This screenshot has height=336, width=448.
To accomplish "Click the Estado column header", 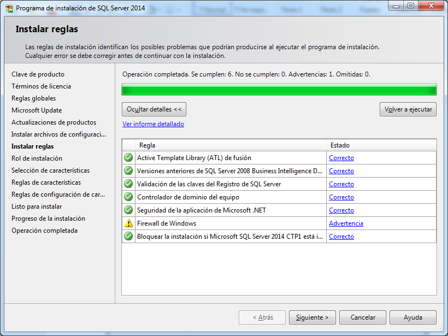I will point(381,145).
